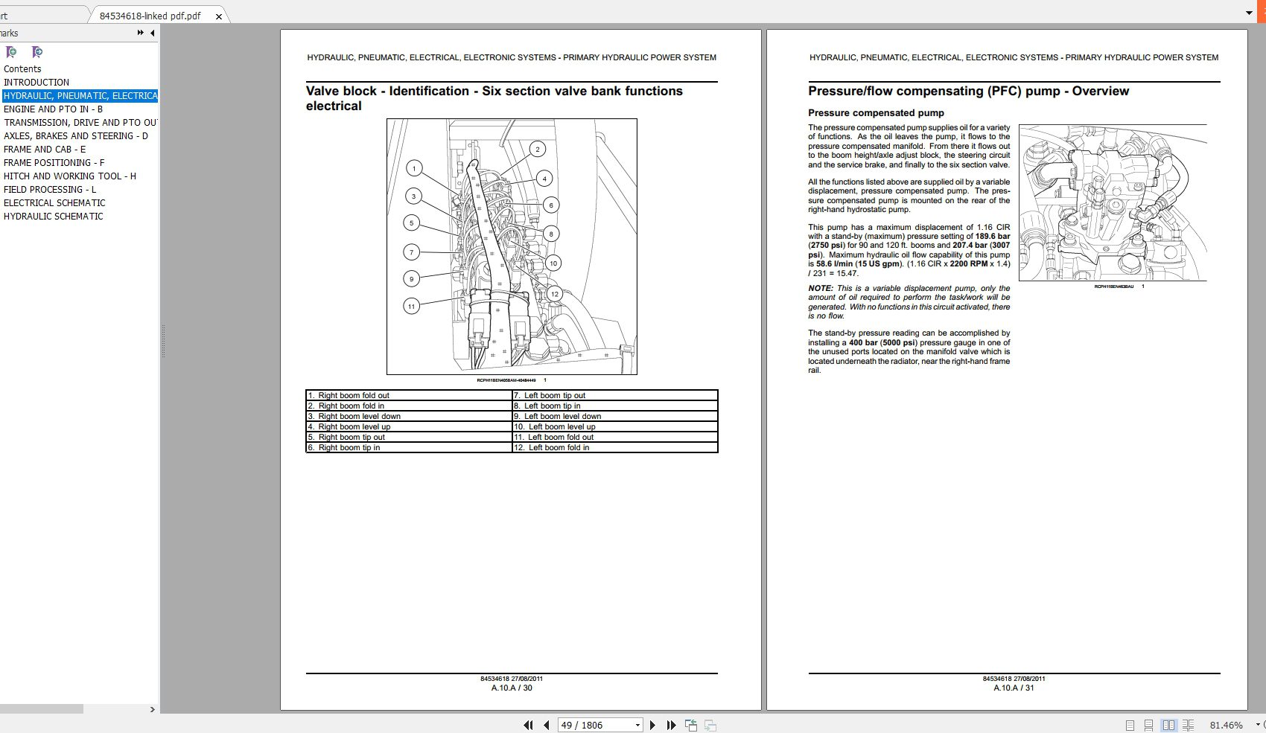Expand the Bookmarks panel options menu
Viewport: 1266px width, 733px height.
coord(139,33)
